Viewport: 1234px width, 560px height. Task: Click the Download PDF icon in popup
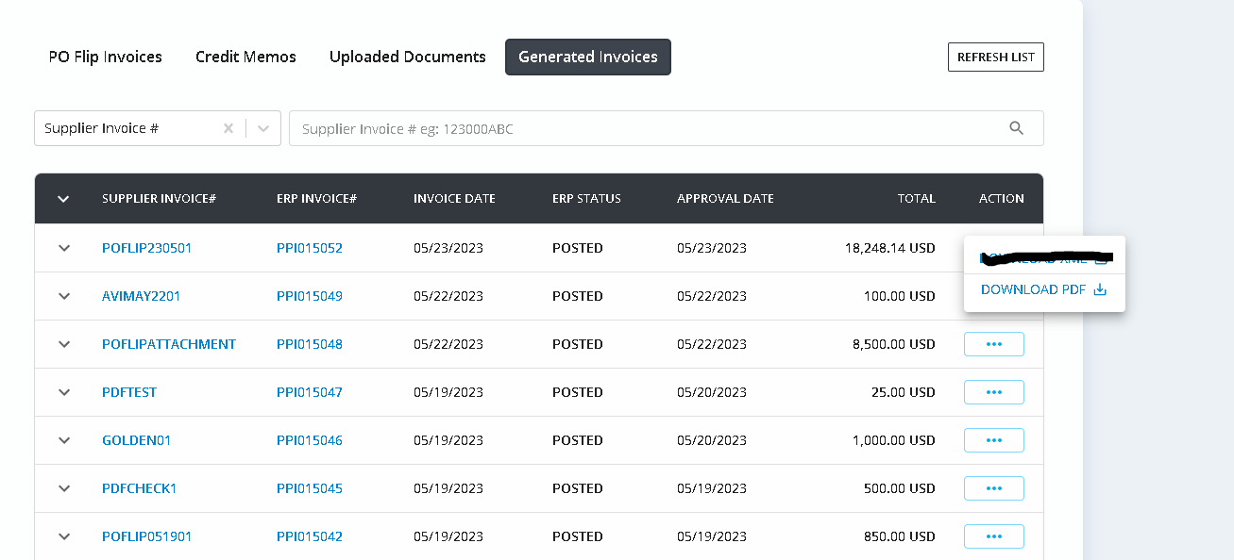(x=1099, y=289)
